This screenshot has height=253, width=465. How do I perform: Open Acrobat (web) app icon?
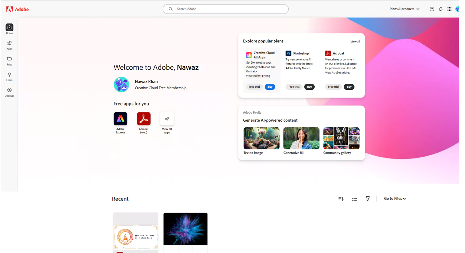pyautogui.click(x=144, y=119)
